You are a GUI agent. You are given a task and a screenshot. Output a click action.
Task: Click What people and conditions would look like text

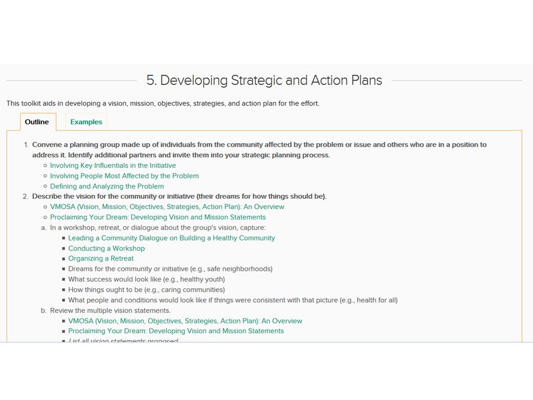pyautogui.click(x=233, y=300)
